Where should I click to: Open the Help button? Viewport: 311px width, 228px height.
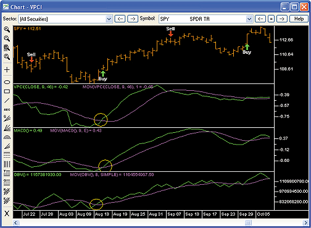[x=299, y=19]
